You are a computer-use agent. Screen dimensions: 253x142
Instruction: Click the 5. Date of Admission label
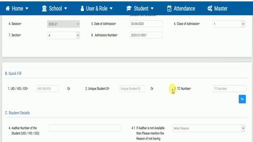(x=104, y=24)
